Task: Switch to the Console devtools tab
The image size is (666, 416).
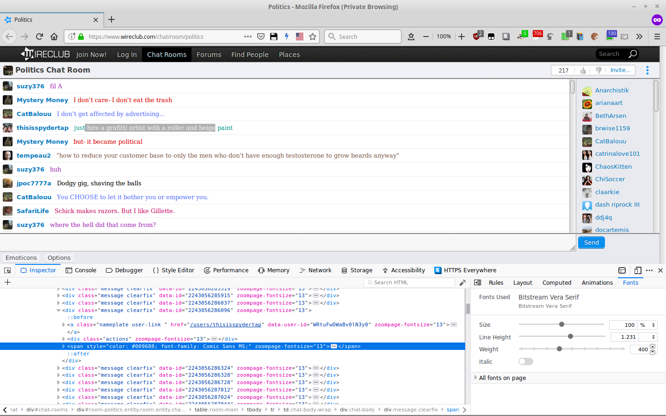Action: coord(81,270)
